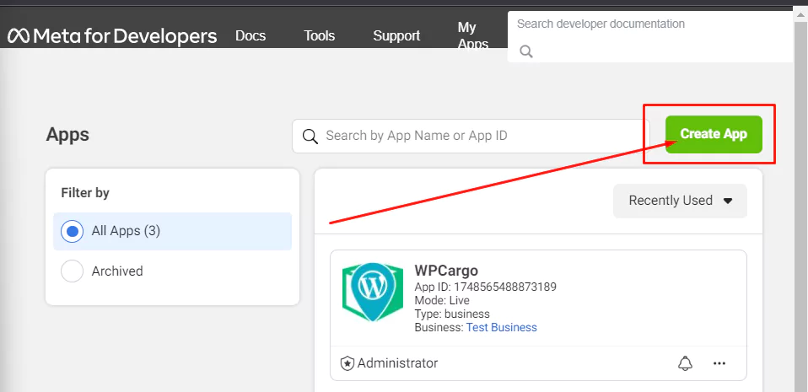Open notifications bell for WPCargo
The image size is (808, 392).
coord(685,363)
